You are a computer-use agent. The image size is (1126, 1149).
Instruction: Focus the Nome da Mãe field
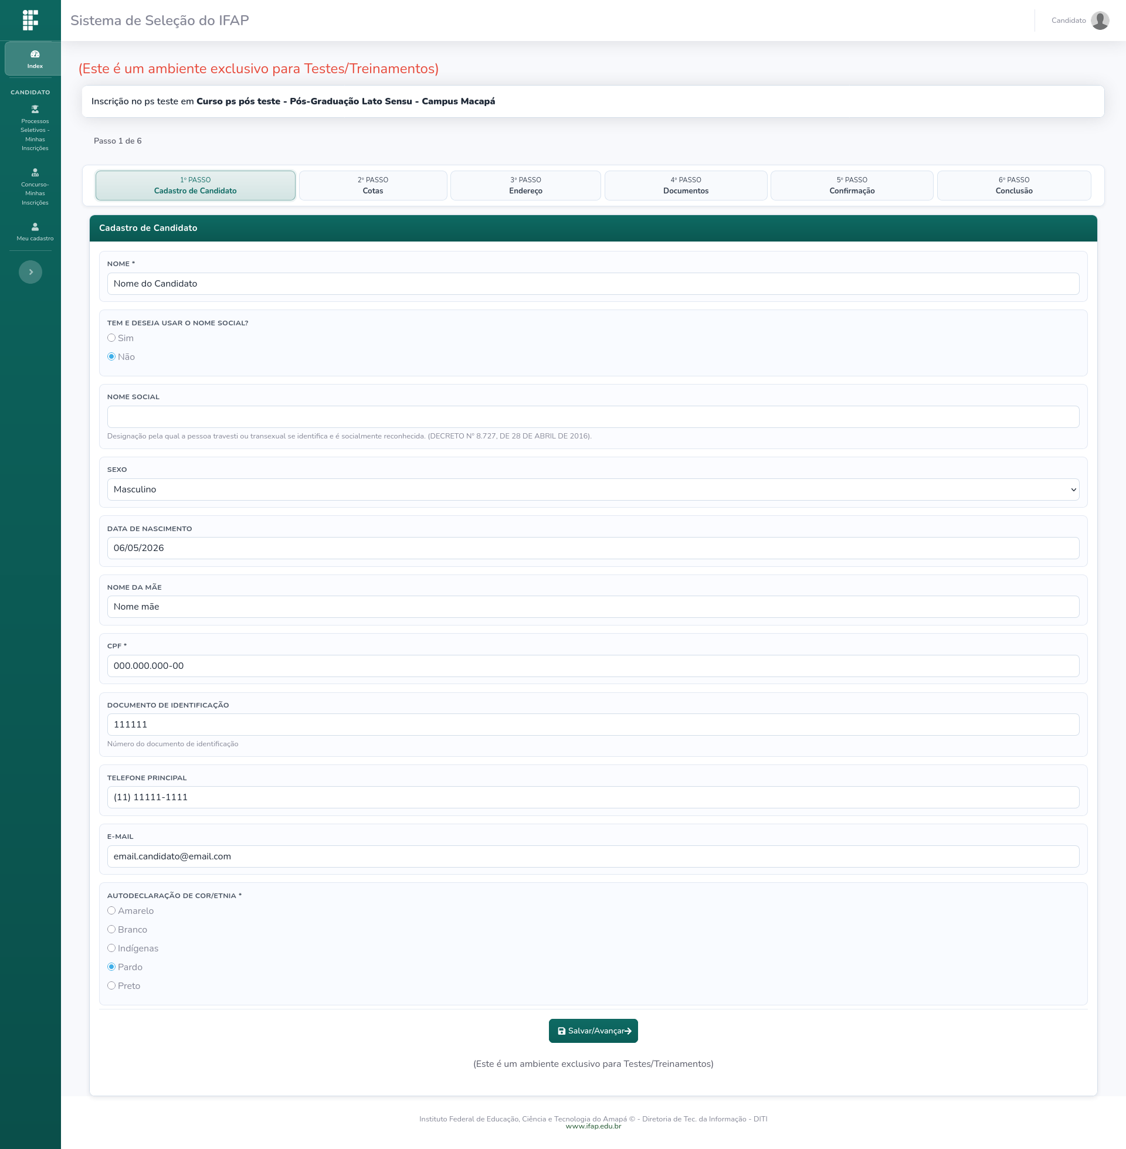point(593,607)
